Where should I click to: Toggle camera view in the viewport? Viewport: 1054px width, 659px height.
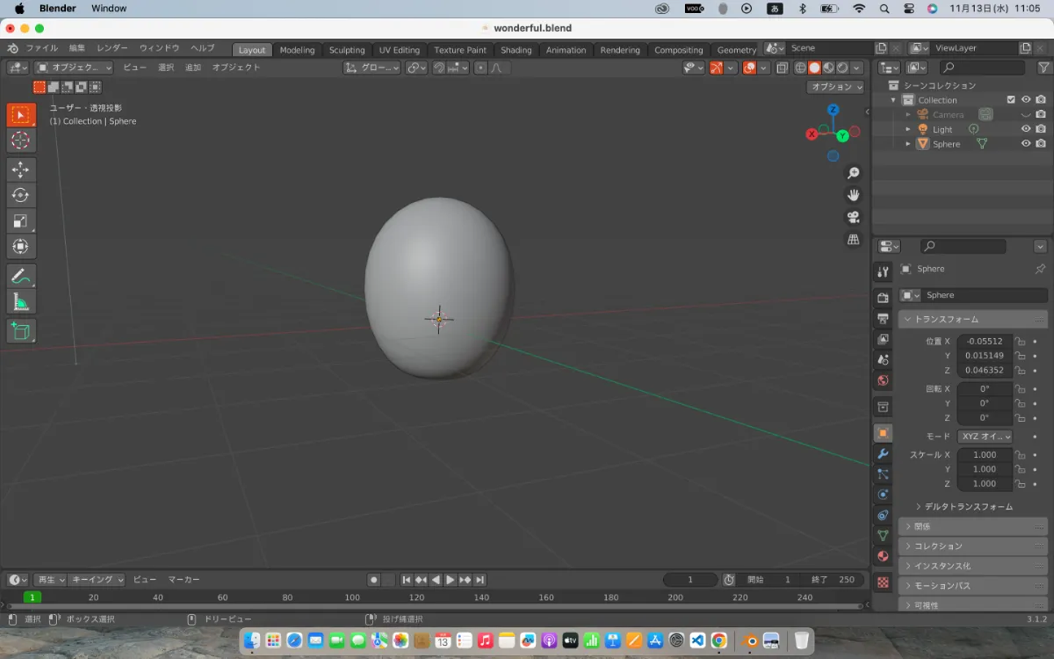click(x=853, y=217)
